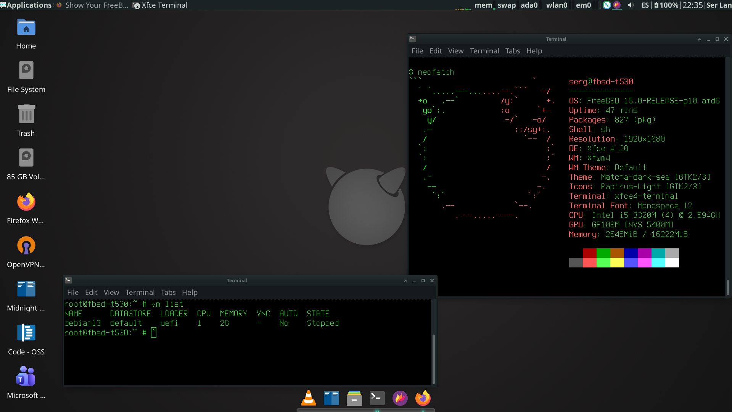Click the 'Memory: 2645MiB / 16222MiB' line
732x412 pixels.
pyautogui.click(x=628, y=234)
